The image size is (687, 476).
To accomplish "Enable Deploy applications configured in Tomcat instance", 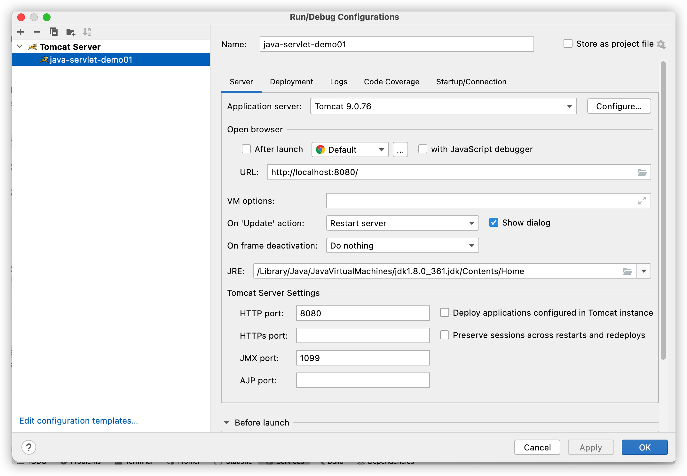I will coord(445,313).
